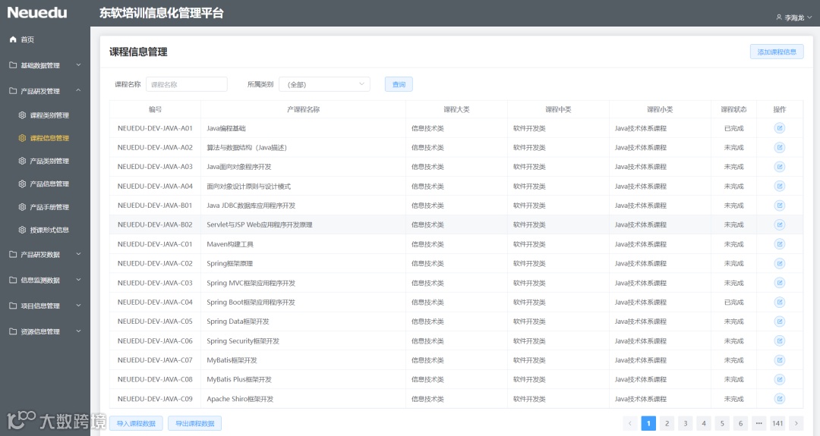Viewport: 820px width, 436px height.
Task: Click the edit icon for NEUEDU-DEV-JAVA-C06
Action: (779, 340)
